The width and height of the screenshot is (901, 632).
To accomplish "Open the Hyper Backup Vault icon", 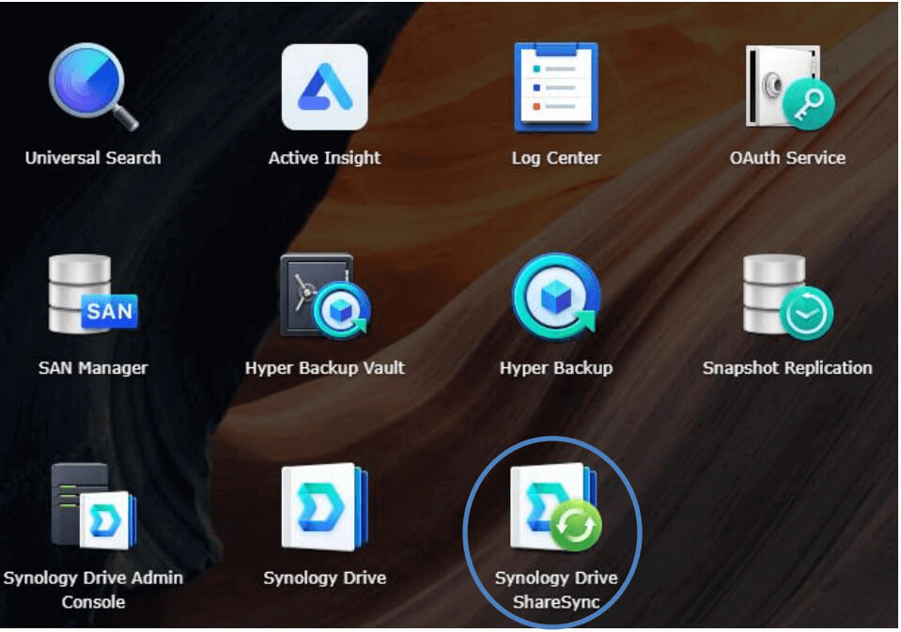I will click(x=325, y=295).
